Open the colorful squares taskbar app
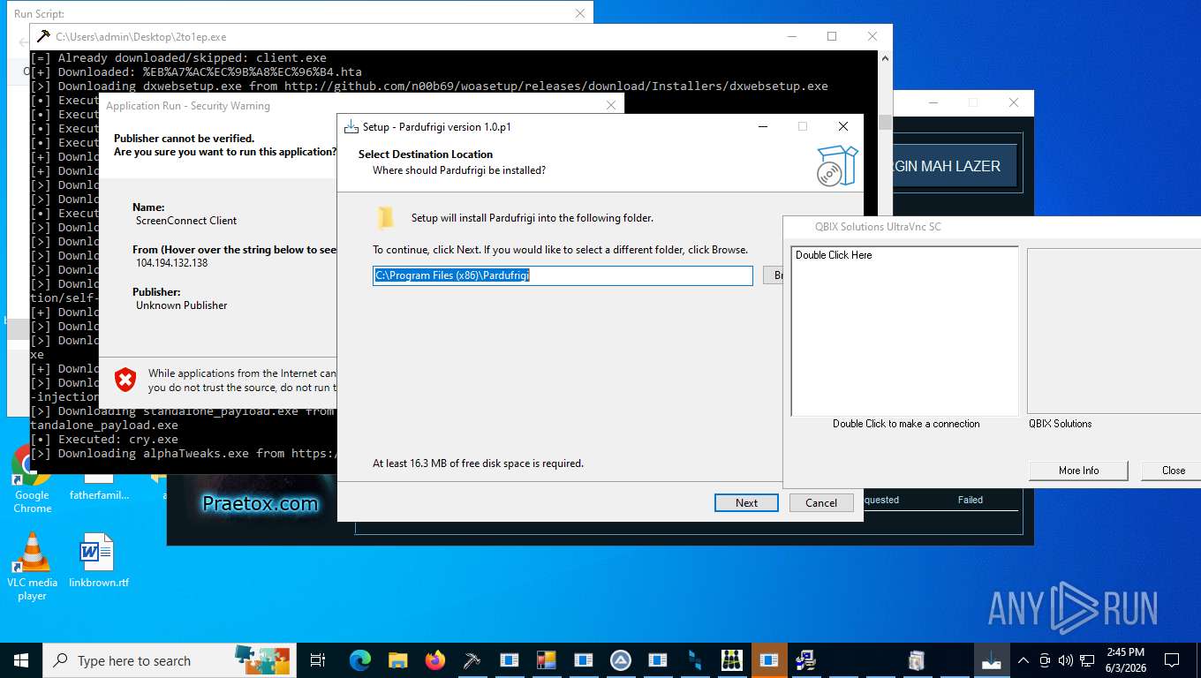The image size is (1201, 678). point(546,660)
